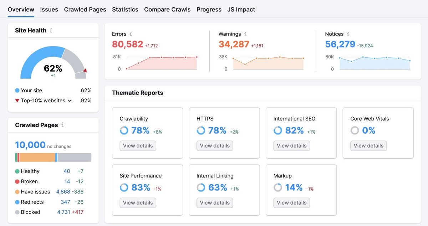Click the Crawlability circular progress icon
This screenshot has width=428, height=226.
click(124, 130)
